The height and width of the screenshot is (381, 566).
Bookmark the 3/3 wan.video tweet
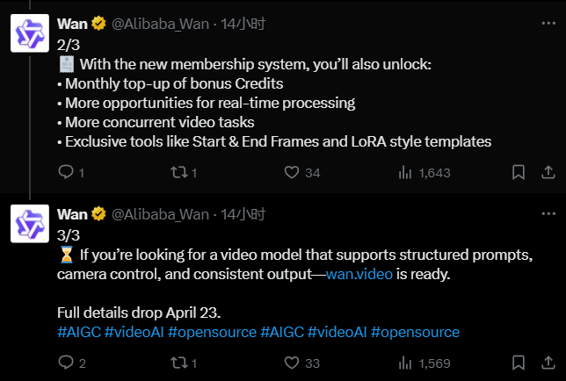519,363
